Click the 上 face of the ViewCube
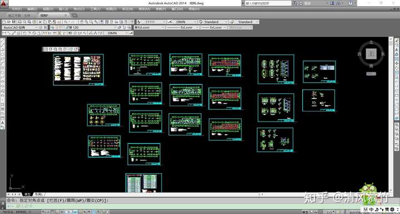Viewport: 400px width, 214px height. pos(372,54)
